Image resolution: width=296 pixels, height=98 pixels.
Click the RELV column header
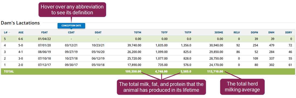tap(237, 32)
